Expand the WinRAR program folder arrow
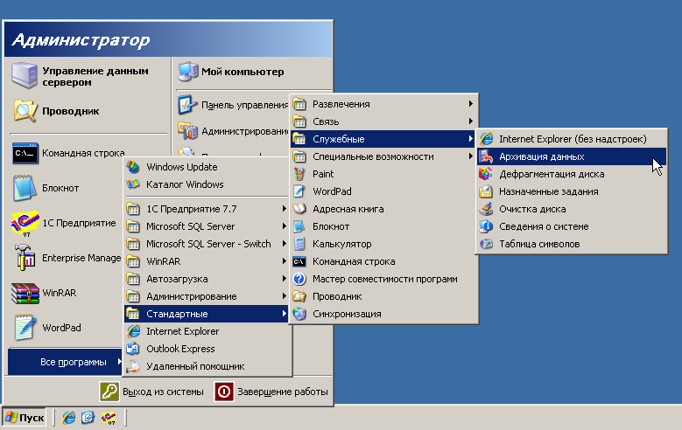 tap(284, 261)
